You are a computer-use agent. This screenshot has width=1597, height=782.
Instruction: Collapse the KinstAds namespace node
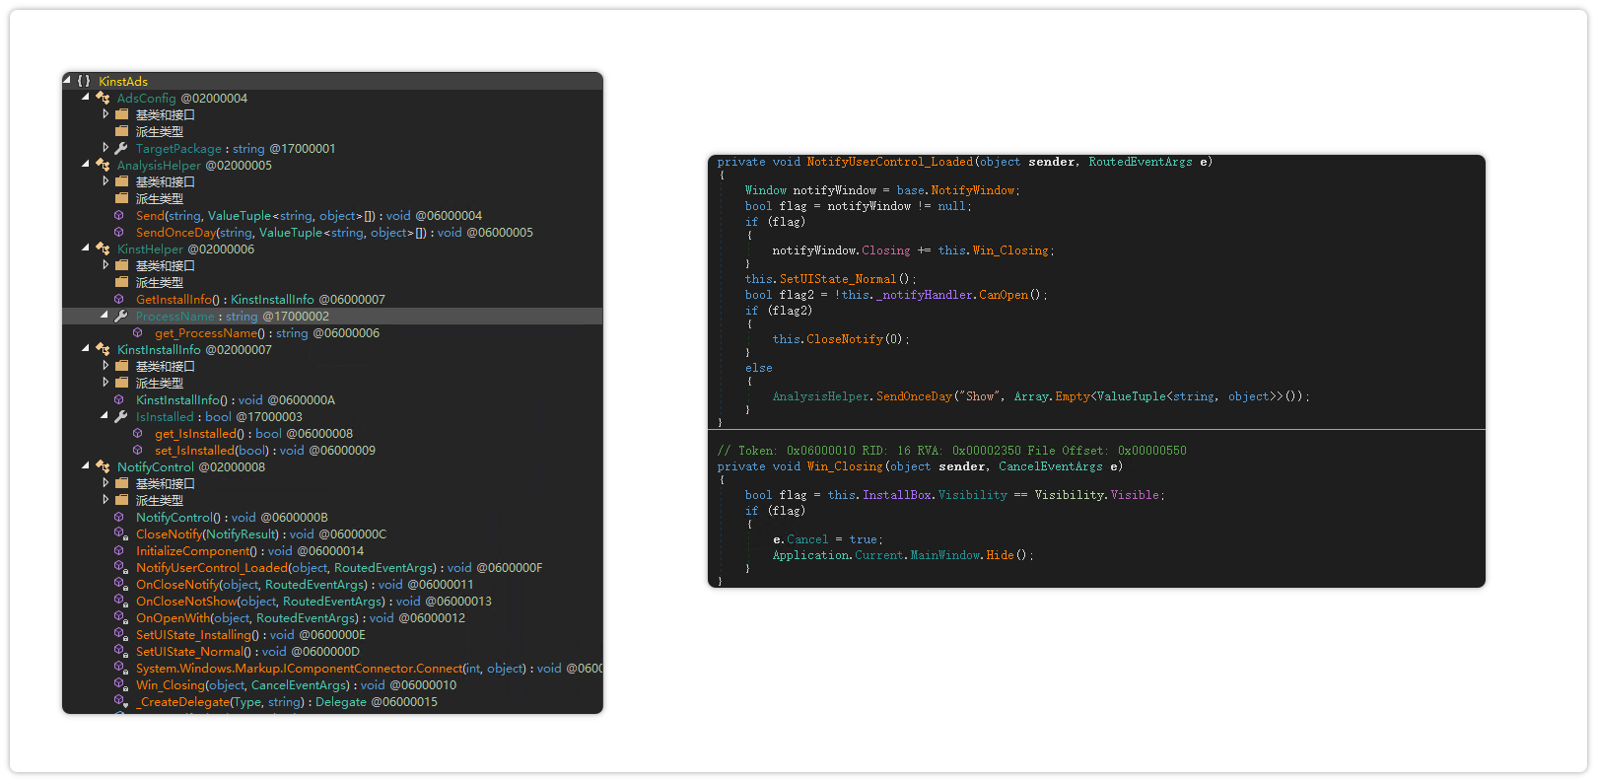point(67,81)
